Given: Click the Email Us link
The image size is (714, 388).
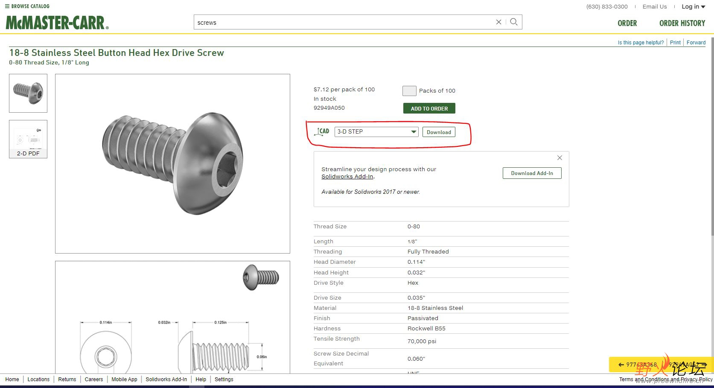Looking at the screenshot, I should tap(655, 6).
